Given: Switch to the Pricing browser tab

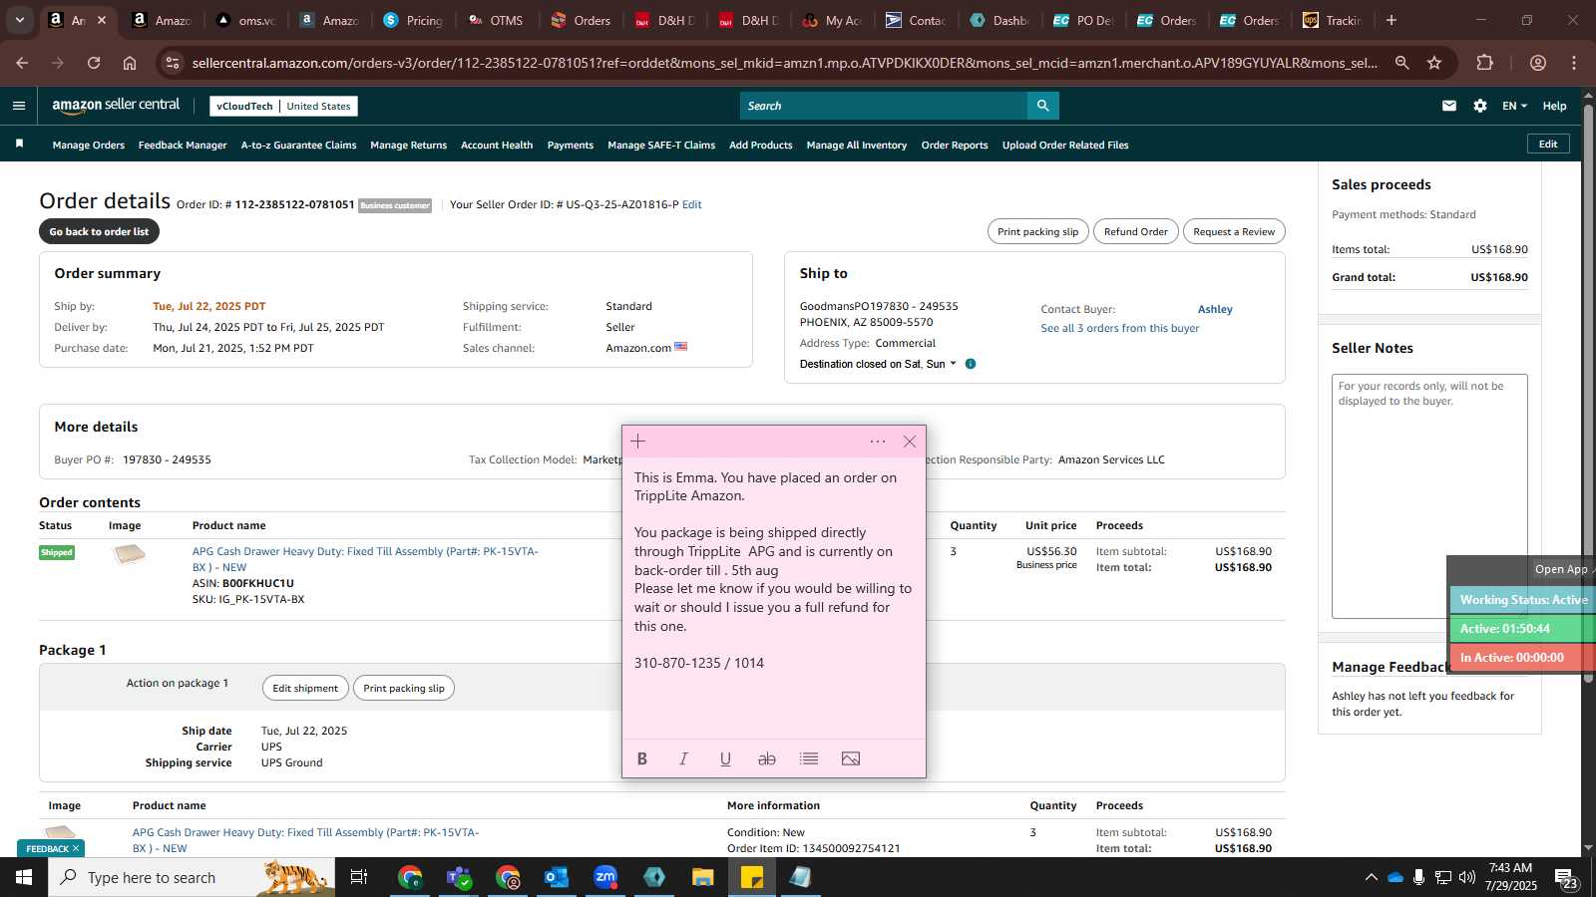Looking at the screenshot, I should [413, 20].
